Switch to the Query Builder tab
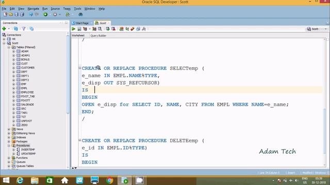Image resolution: width=330 pixels, height=185 pixels. pos(98,35)
